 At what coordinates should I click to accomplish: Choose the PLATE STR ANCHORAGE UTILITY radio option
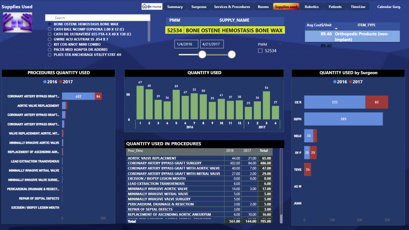click(x=50, y=55)
